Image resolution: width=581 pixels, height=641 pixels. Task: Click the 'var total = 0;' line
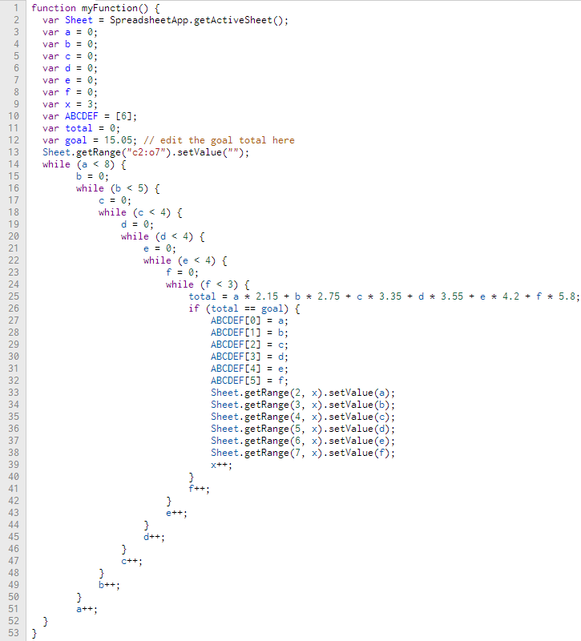81,128
